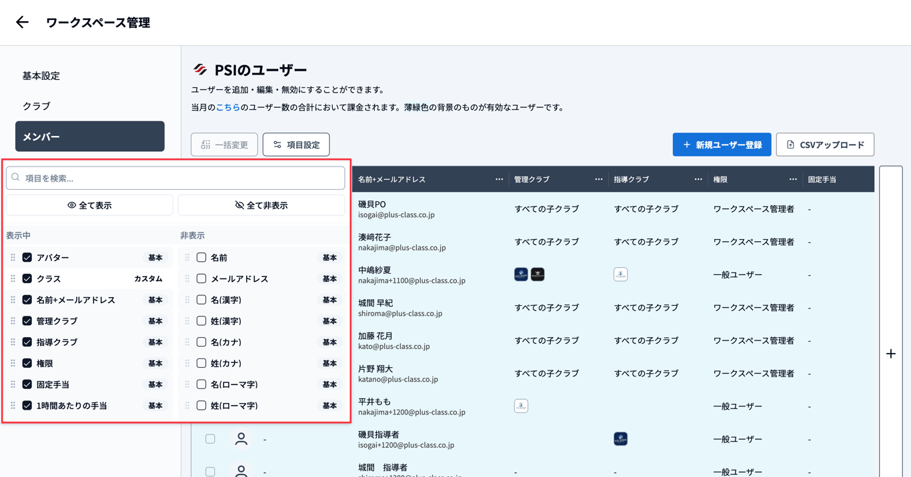911x477 pixels.
Task: Open 名前+メールアドレス column options menu
Action: click(x=499, y=179)
